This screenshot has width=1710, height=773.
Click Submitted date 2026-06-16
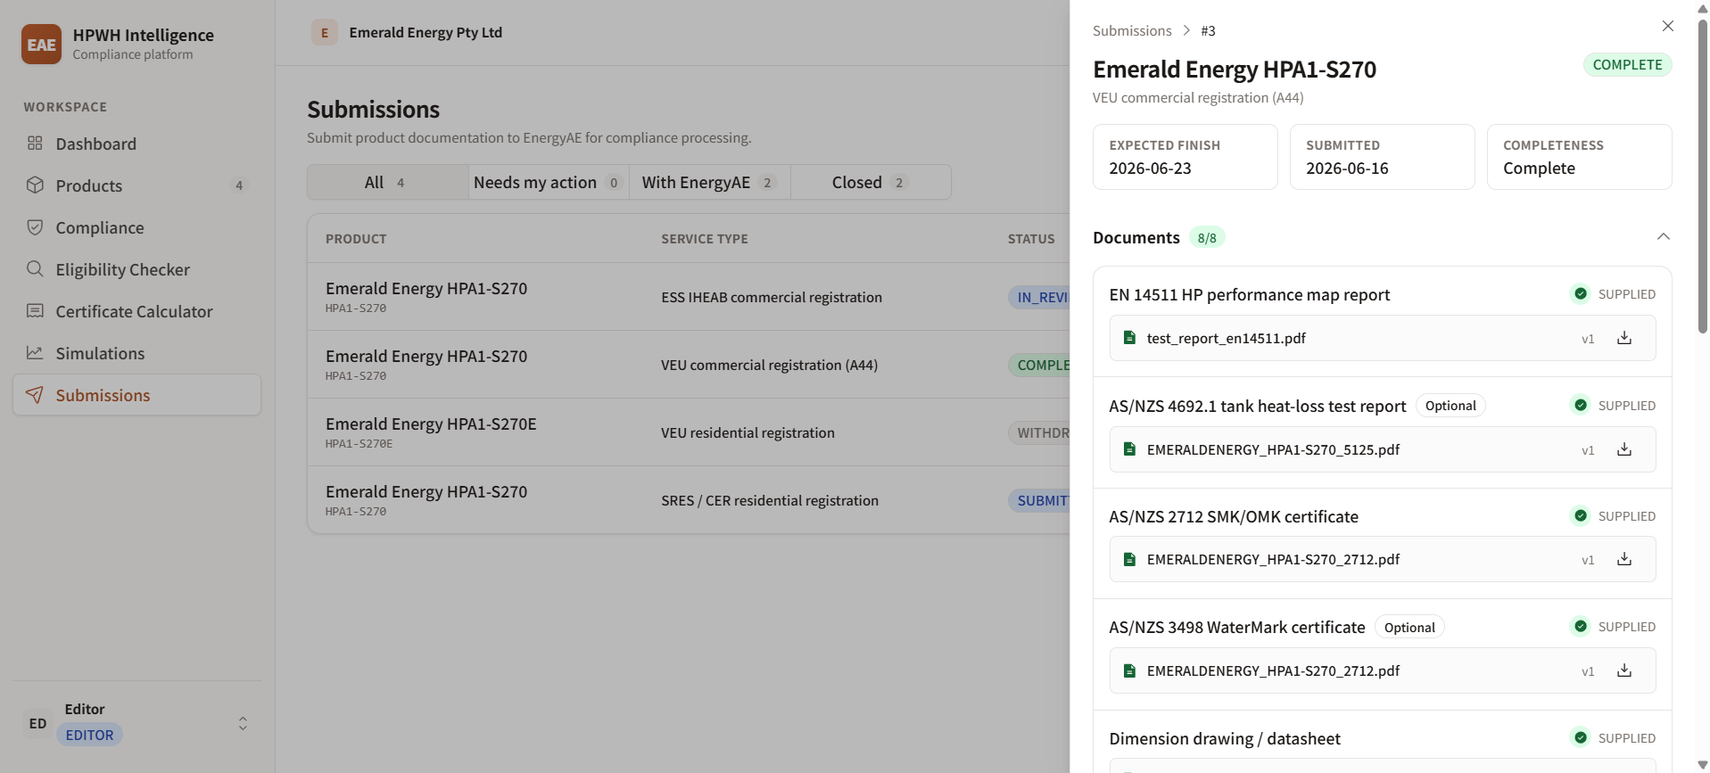tap(1347, 169)
